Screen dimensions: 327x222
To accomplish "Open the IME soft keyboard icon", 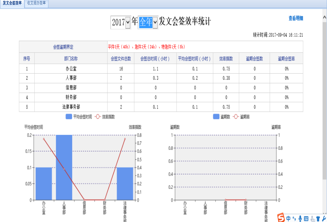I will (x=306, y=218).
